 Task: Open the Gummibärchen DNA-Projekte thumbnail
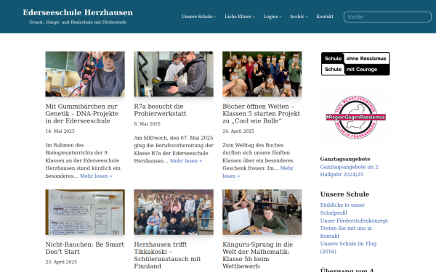[85, 74]
